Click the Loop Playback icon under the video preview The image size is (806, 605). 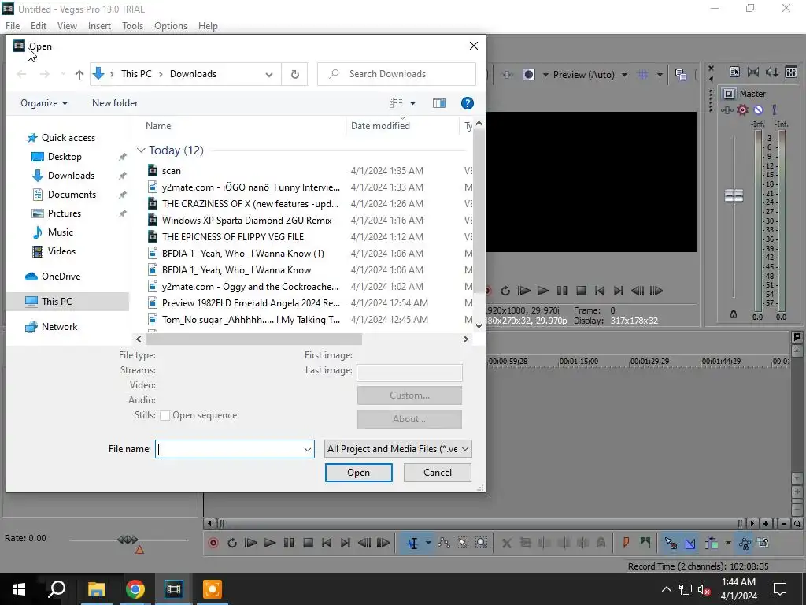point(505,291)
